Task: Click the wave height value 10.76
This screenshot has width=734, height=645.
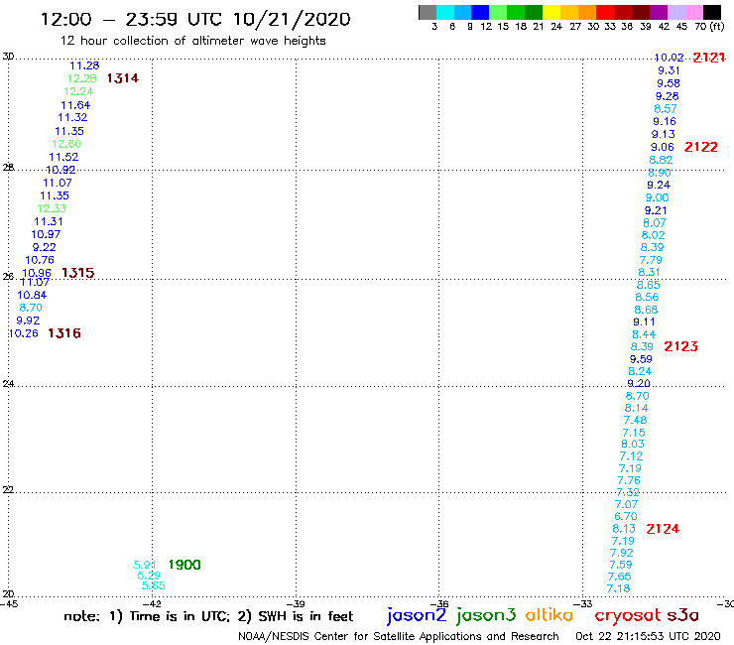Action: 40,260
